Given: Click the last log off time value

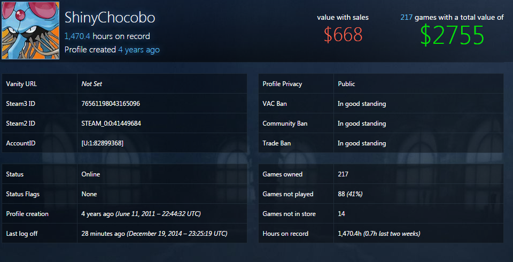Looking at the screenshot, I should coord(154,234).
